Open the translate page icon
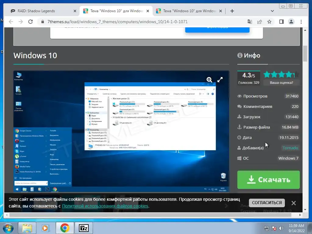The image size is (312, 234). (x=250, y=22)
